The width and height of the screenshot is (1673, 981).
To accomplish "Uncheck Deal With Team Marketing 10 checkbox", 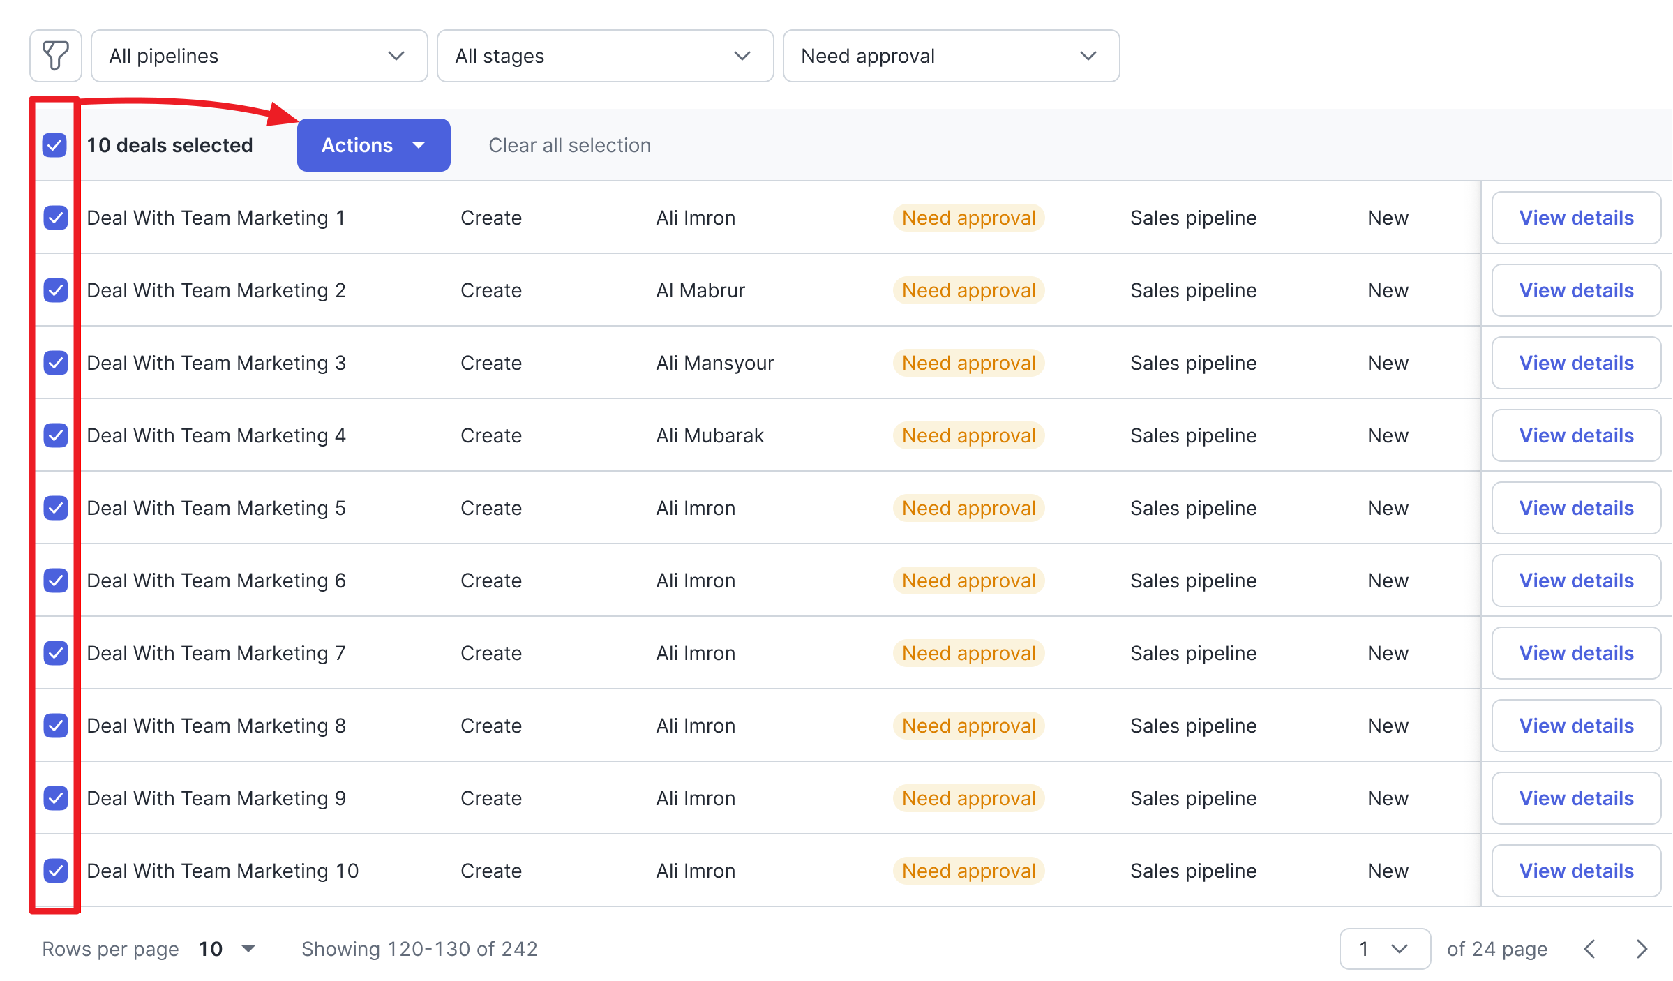I will [x=56, y=871].
